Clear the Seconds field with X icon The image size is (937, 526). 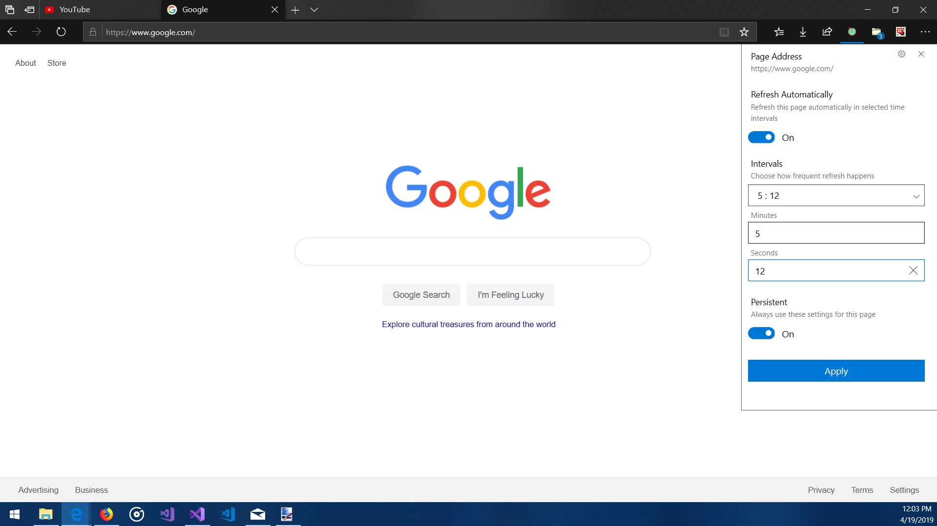pyautogui.click(x=913, y=271)
